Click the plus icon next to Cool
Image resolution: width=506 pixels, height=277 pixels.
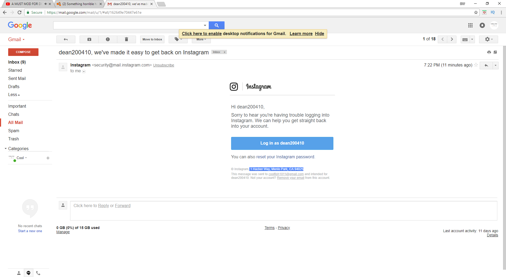48,158
